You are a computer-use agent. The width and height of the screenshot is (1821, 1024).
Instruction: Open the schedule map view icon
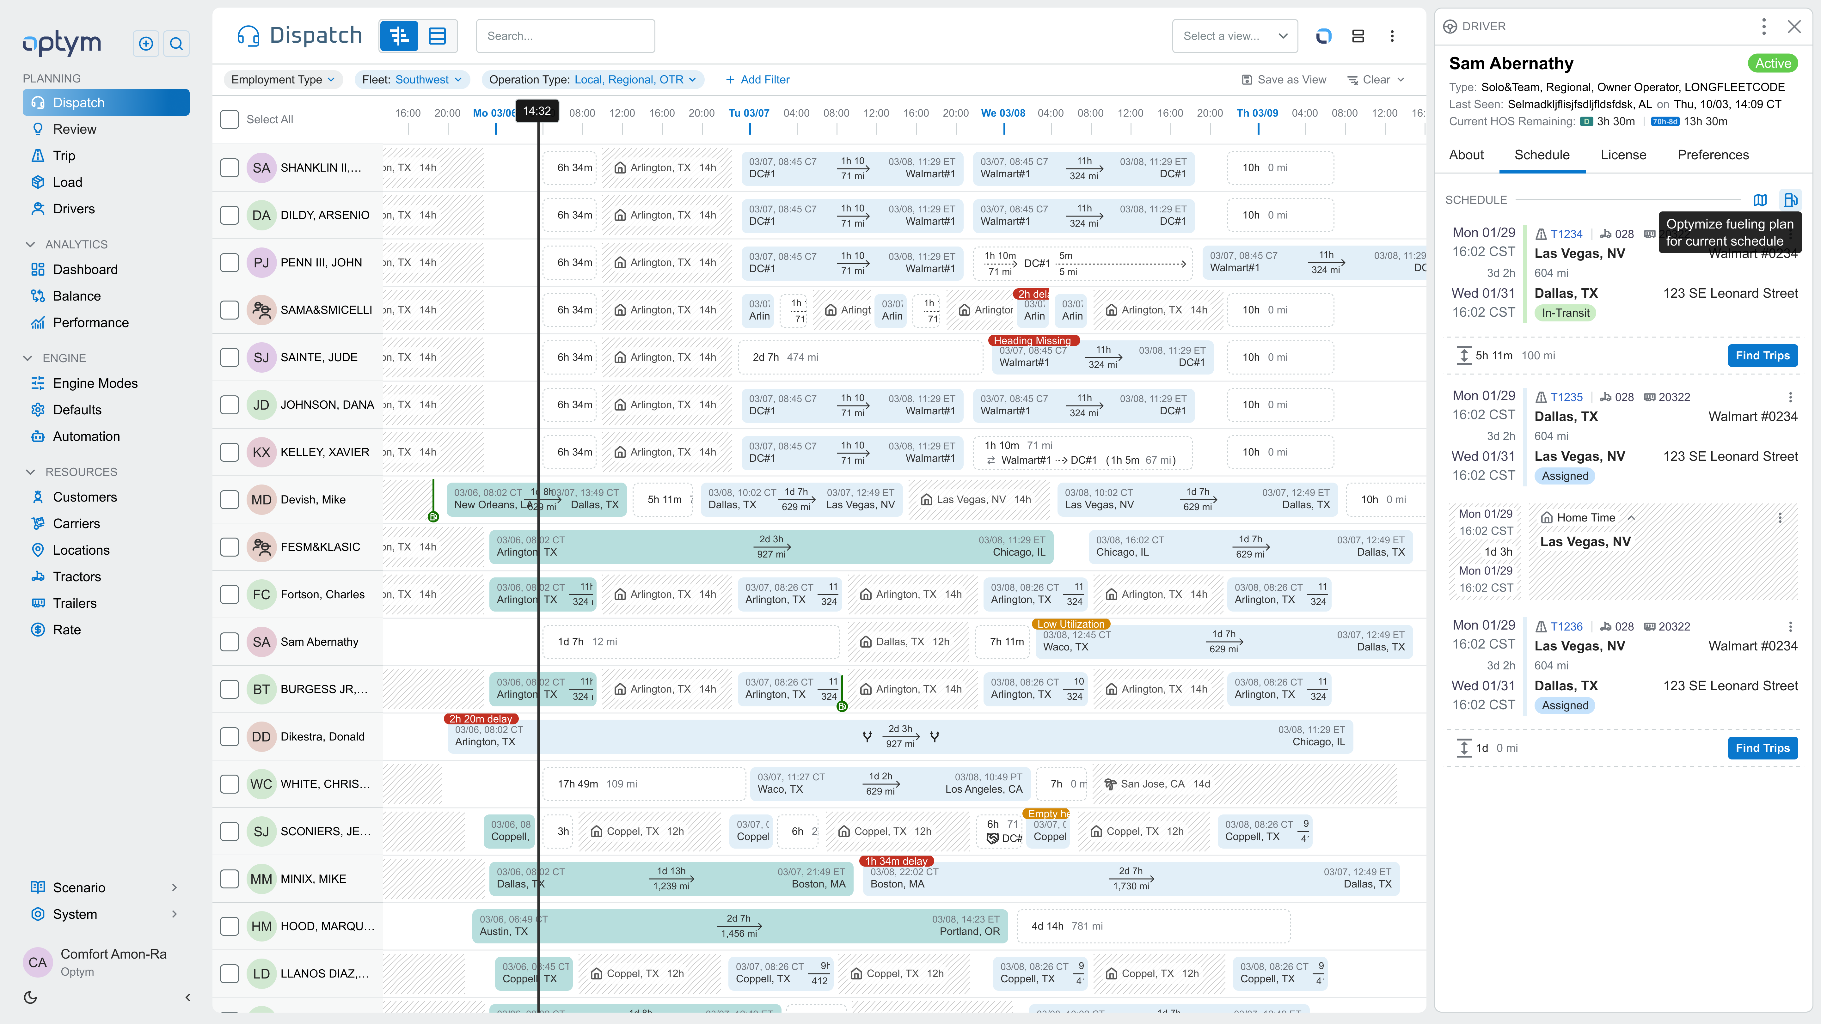[x=1760, y=200]
